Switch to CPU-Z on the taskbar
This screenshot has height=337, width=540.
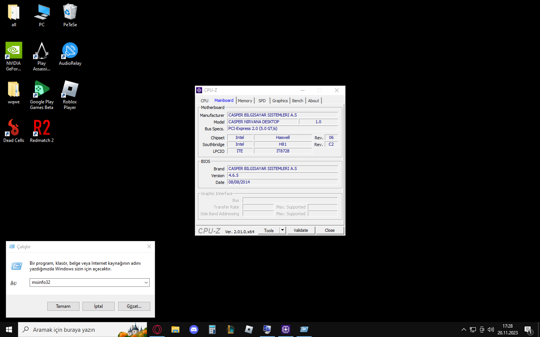(x=286, y=330)
